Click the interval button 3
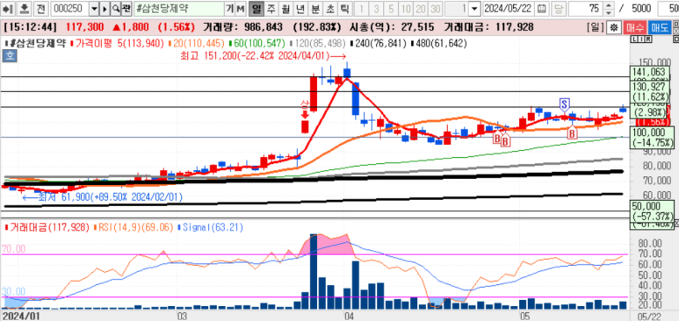 click(x=376, y=8)
